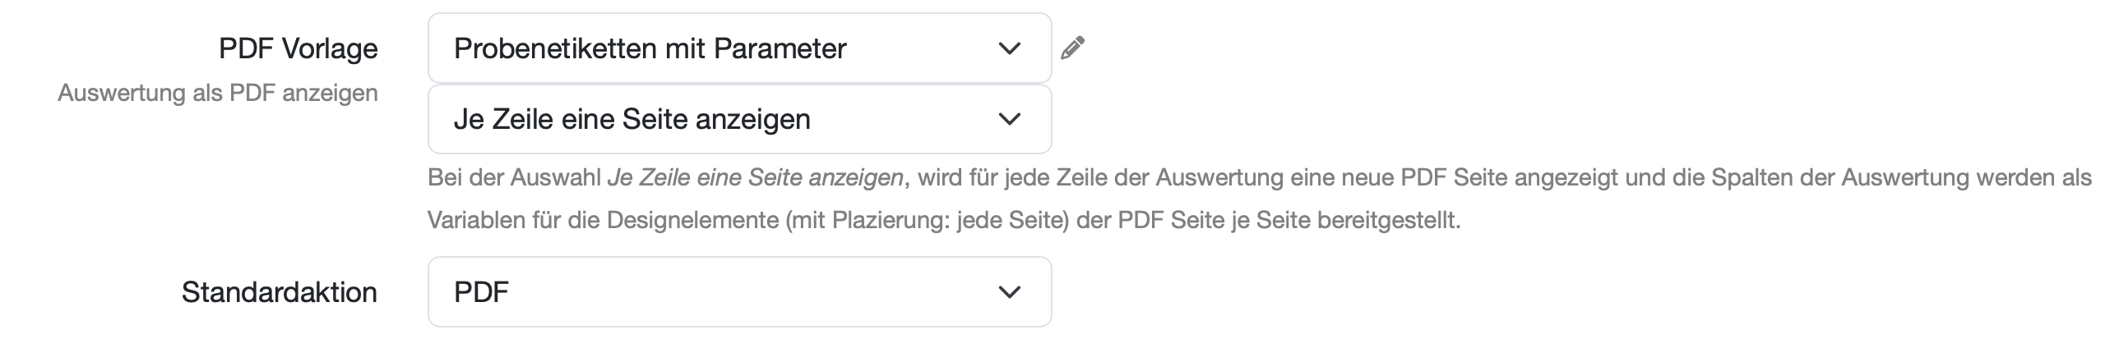The image size is (2128, 348).
Task: Click the chevron arrow in Standardaktion dropdown
Action: pos(1009,292)
